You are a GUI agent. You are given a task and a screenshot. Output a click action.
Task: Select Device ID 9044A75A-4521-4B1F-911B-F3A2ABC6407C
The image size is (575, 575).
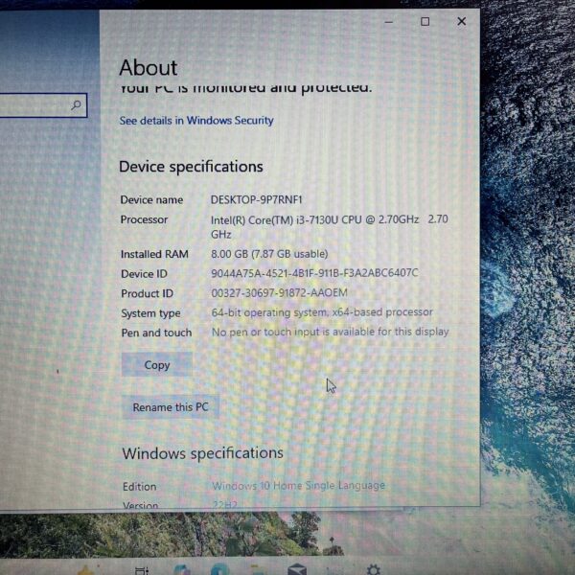pos(314,273)
